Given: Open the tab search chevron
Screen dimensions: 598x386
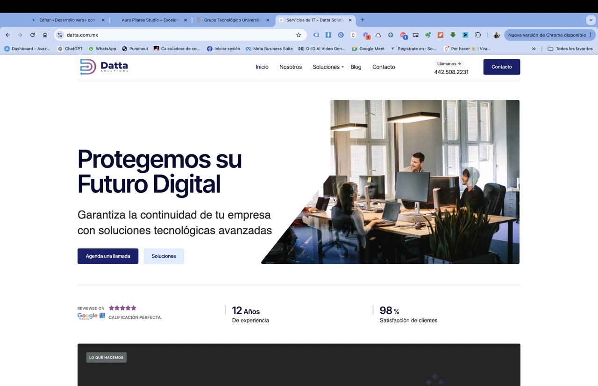Looking at the screenshot, I should 591,20.
